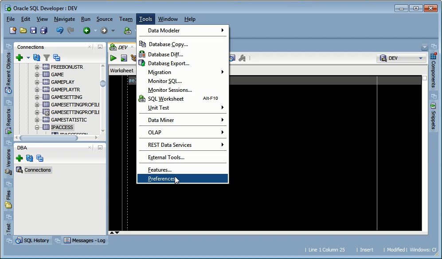Open the Recent Objects side panel
The image size is (442, 259).
click(x=8, y=73)
